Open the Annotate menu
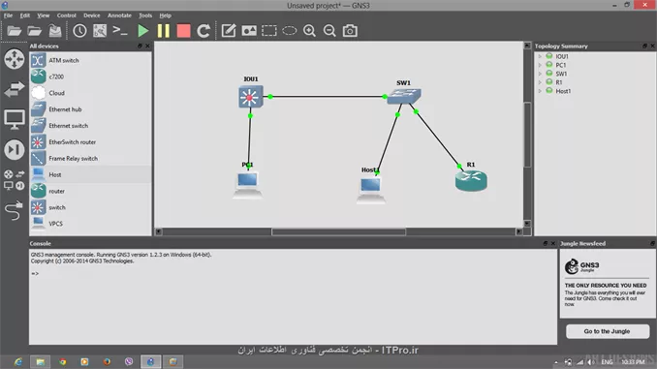The width and height of the screenshot is (657, 369). pos(119,15)
